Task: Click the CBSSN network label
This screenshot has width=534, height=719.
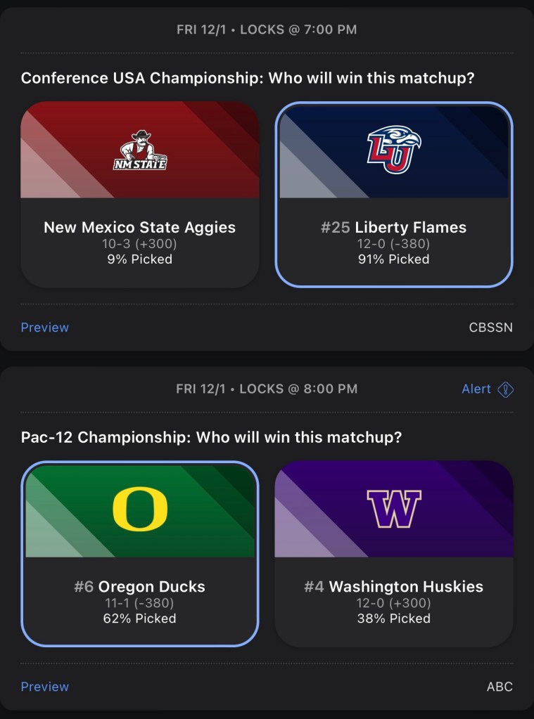Action: [490, 328]
